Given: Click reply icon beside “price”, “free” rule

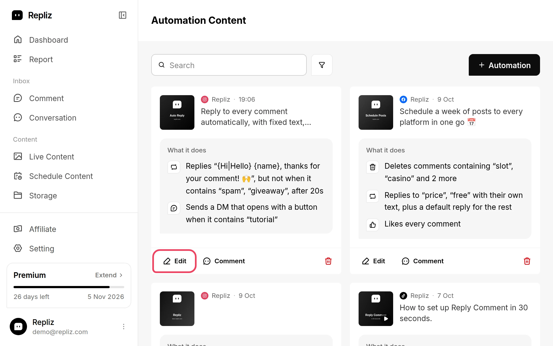Looking at the screenshot, I should [x=373, y=196].
